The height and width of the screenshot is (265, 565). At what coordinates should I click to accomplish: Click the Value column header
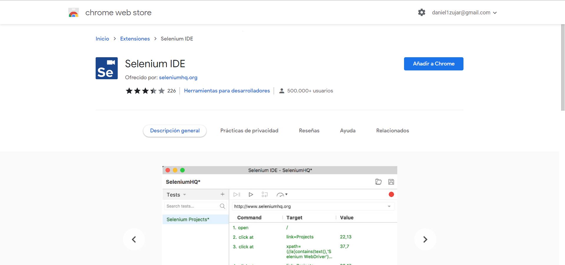[347, 217]
